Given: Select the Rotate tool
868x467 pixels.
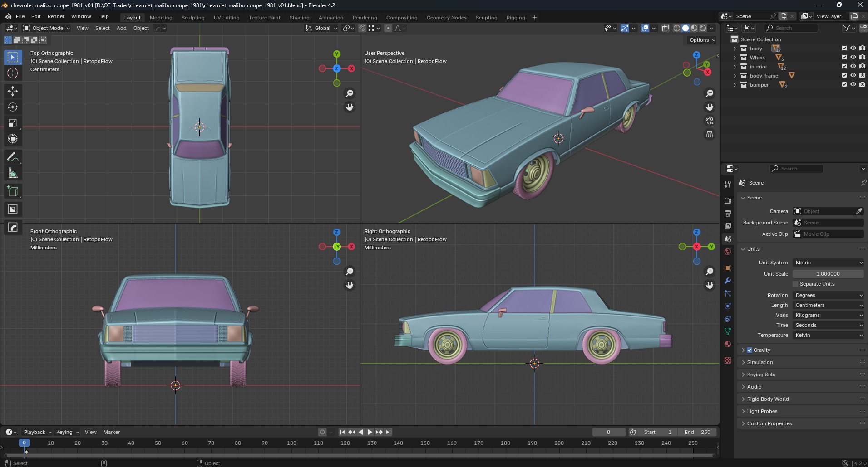Looking at the screenshot, I should click(13, 107).
